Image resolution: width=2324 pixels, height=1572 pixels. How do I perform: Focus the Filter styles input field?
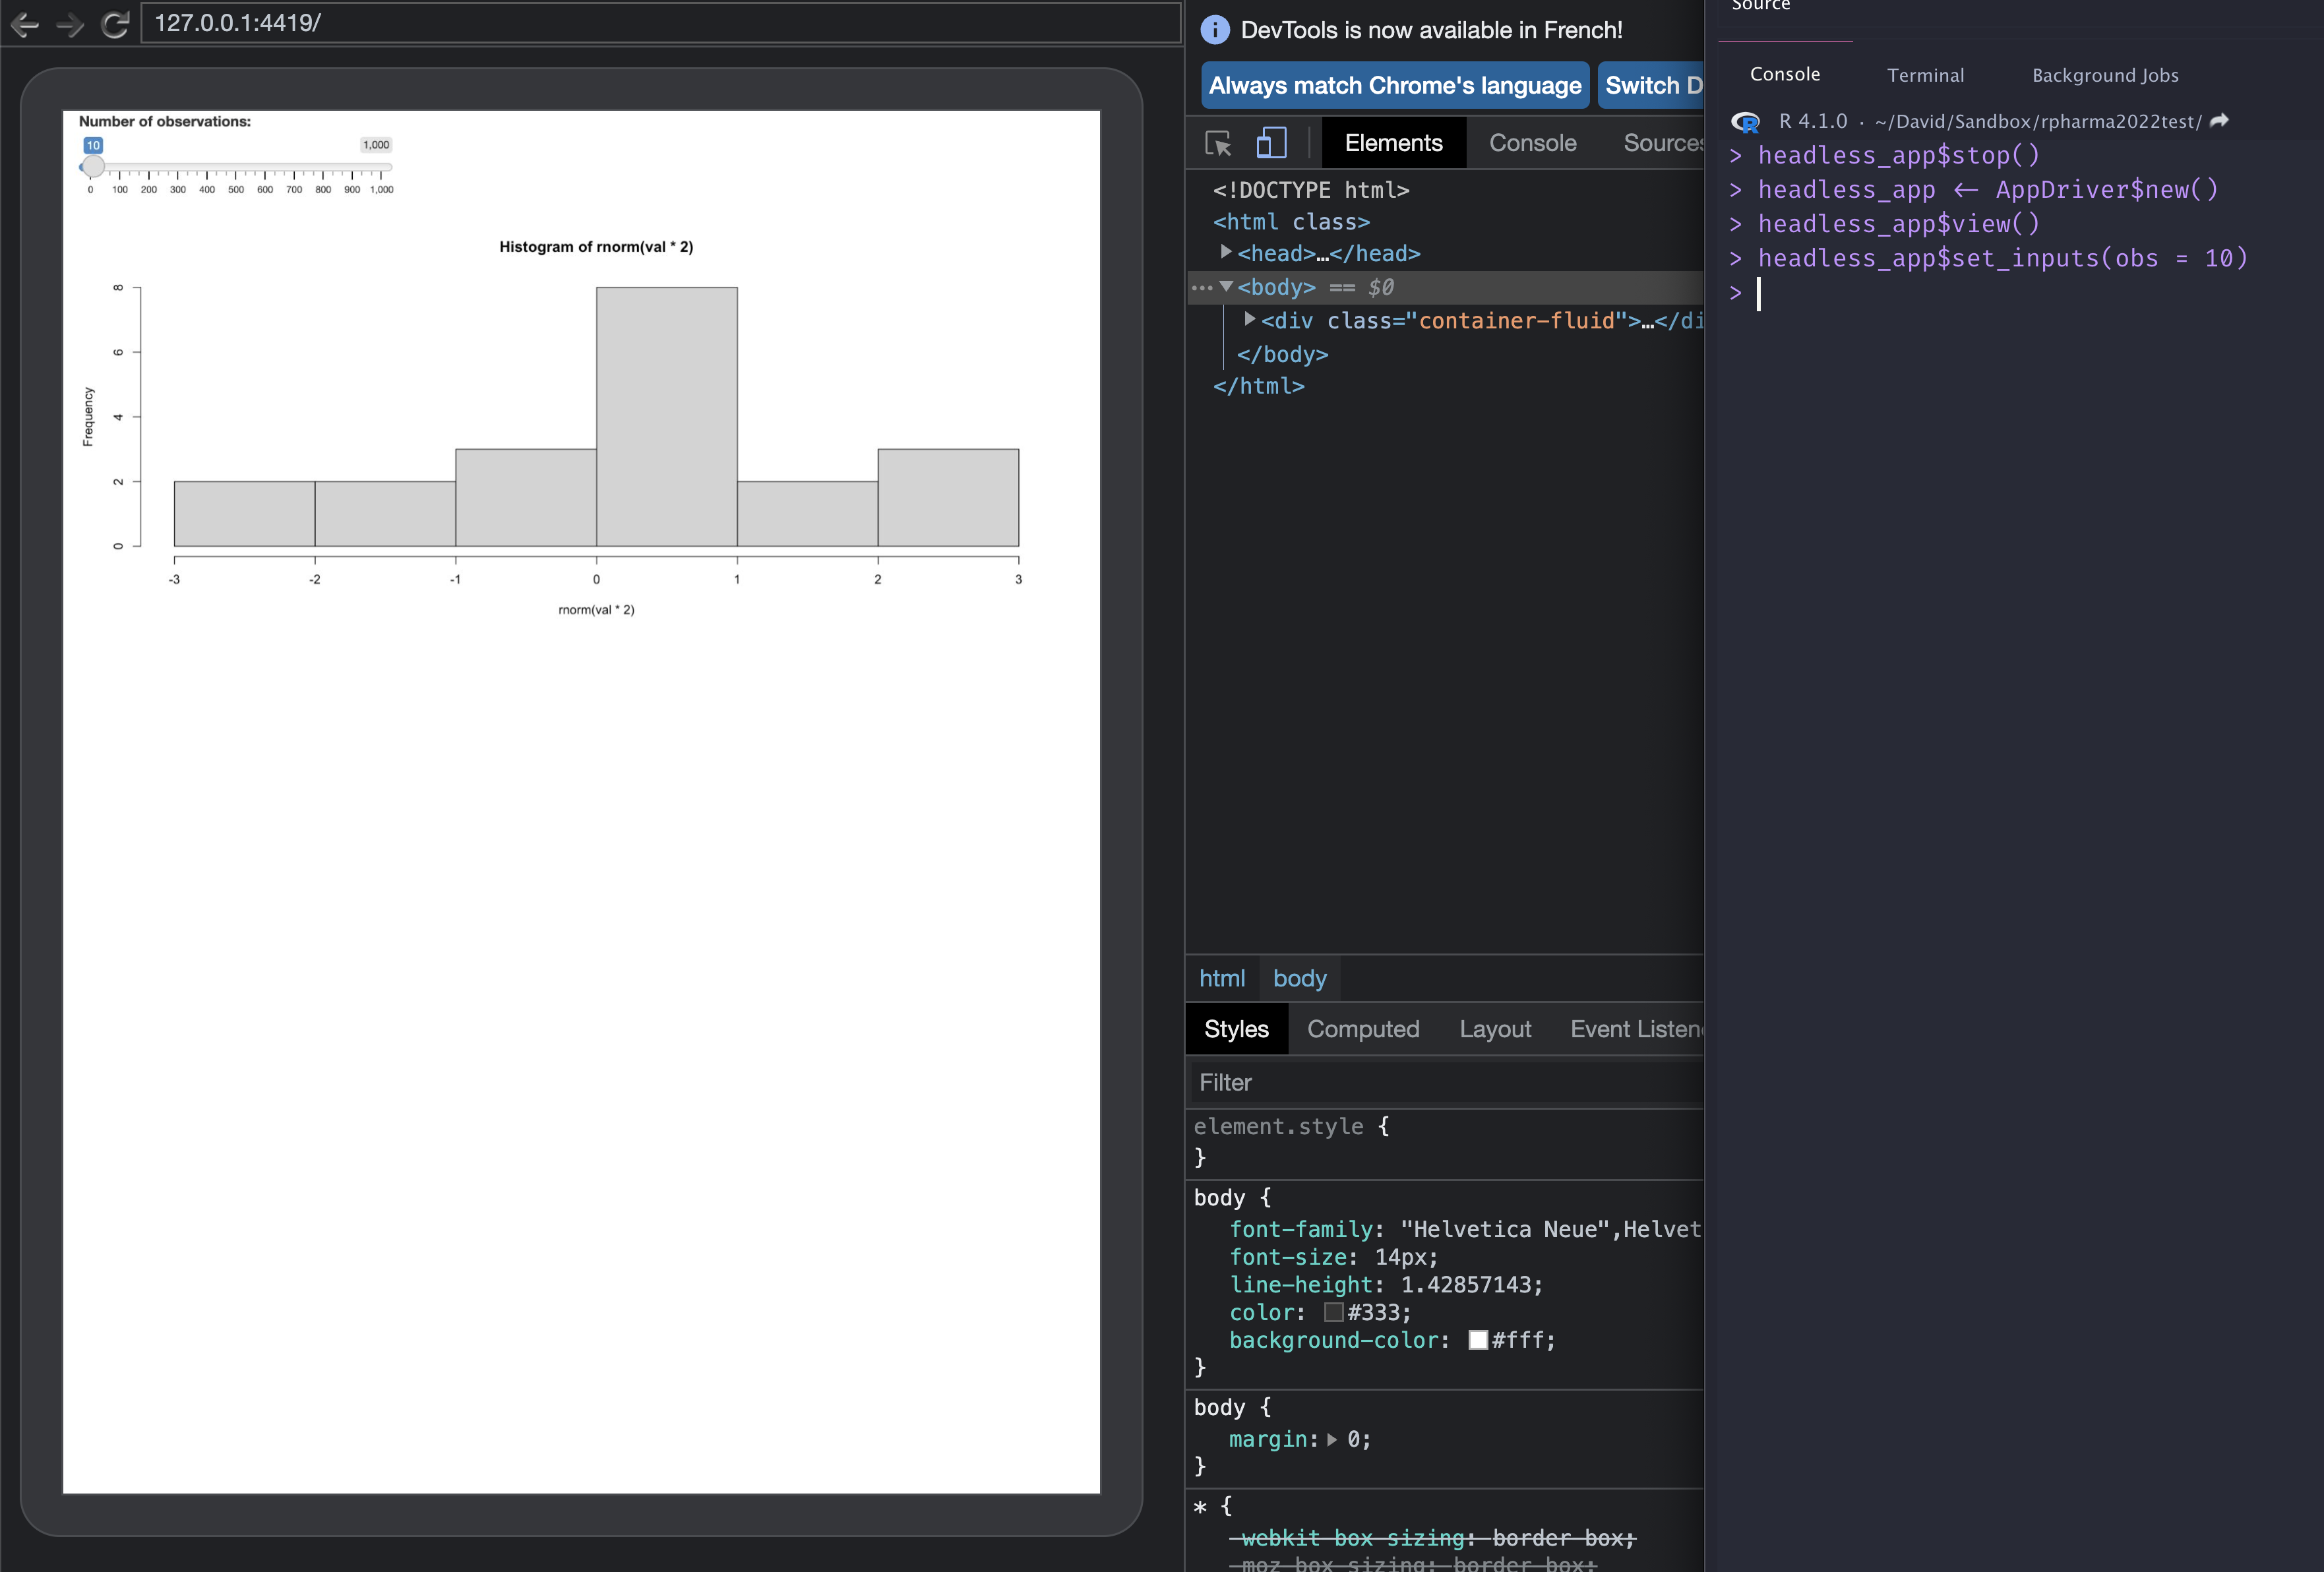click(1446, 1082)
